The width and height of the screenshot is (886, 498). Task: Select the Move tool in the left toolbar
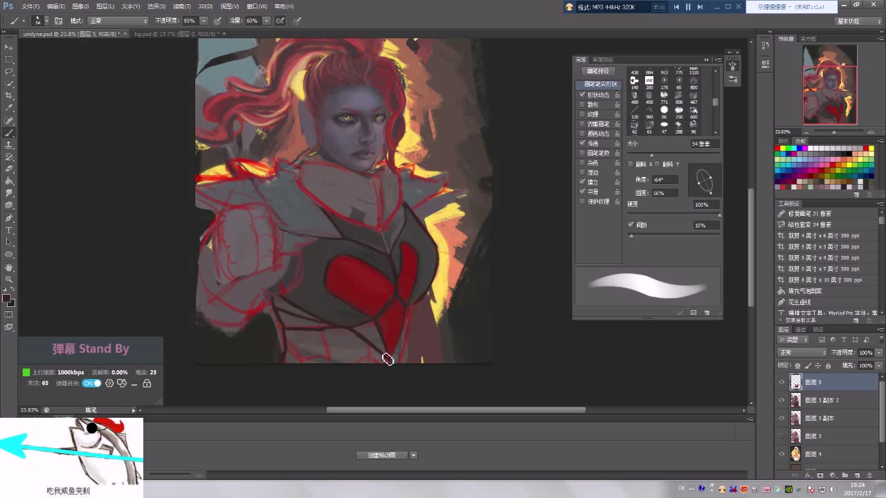coord(9,46)
